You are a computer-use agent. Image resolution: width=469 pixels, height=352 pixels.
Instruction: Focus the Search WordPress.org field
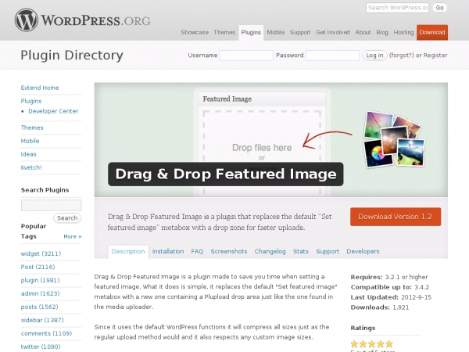point(397,8)
